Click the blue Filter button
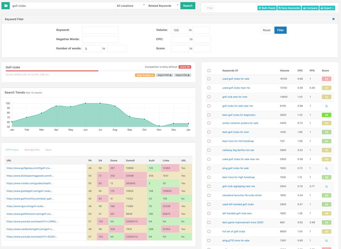This screenshot has height=249, width=341. click(280, 30)
